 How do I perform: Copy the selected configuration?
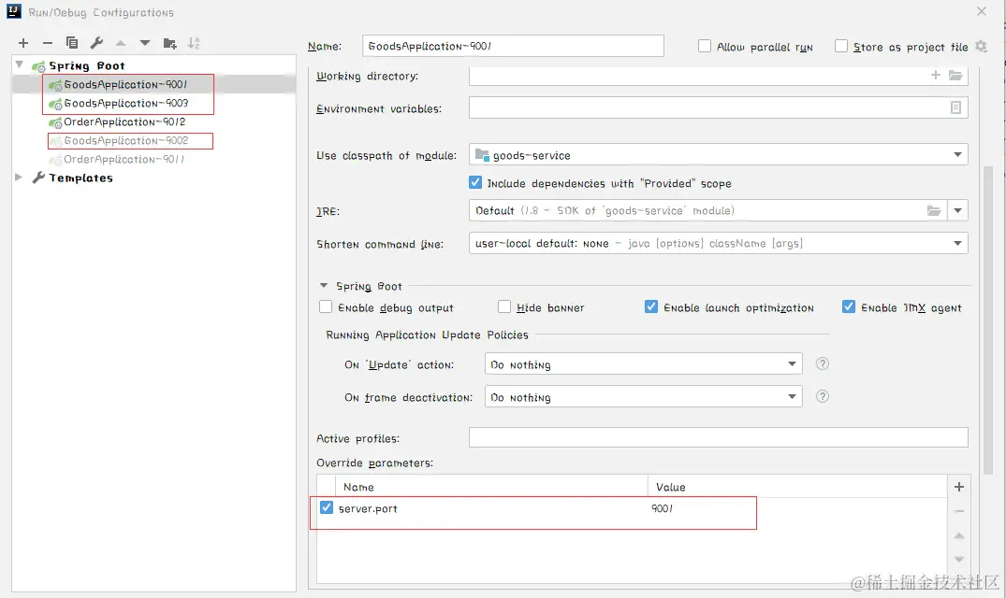pyautogui.click(x=72, y=43)
